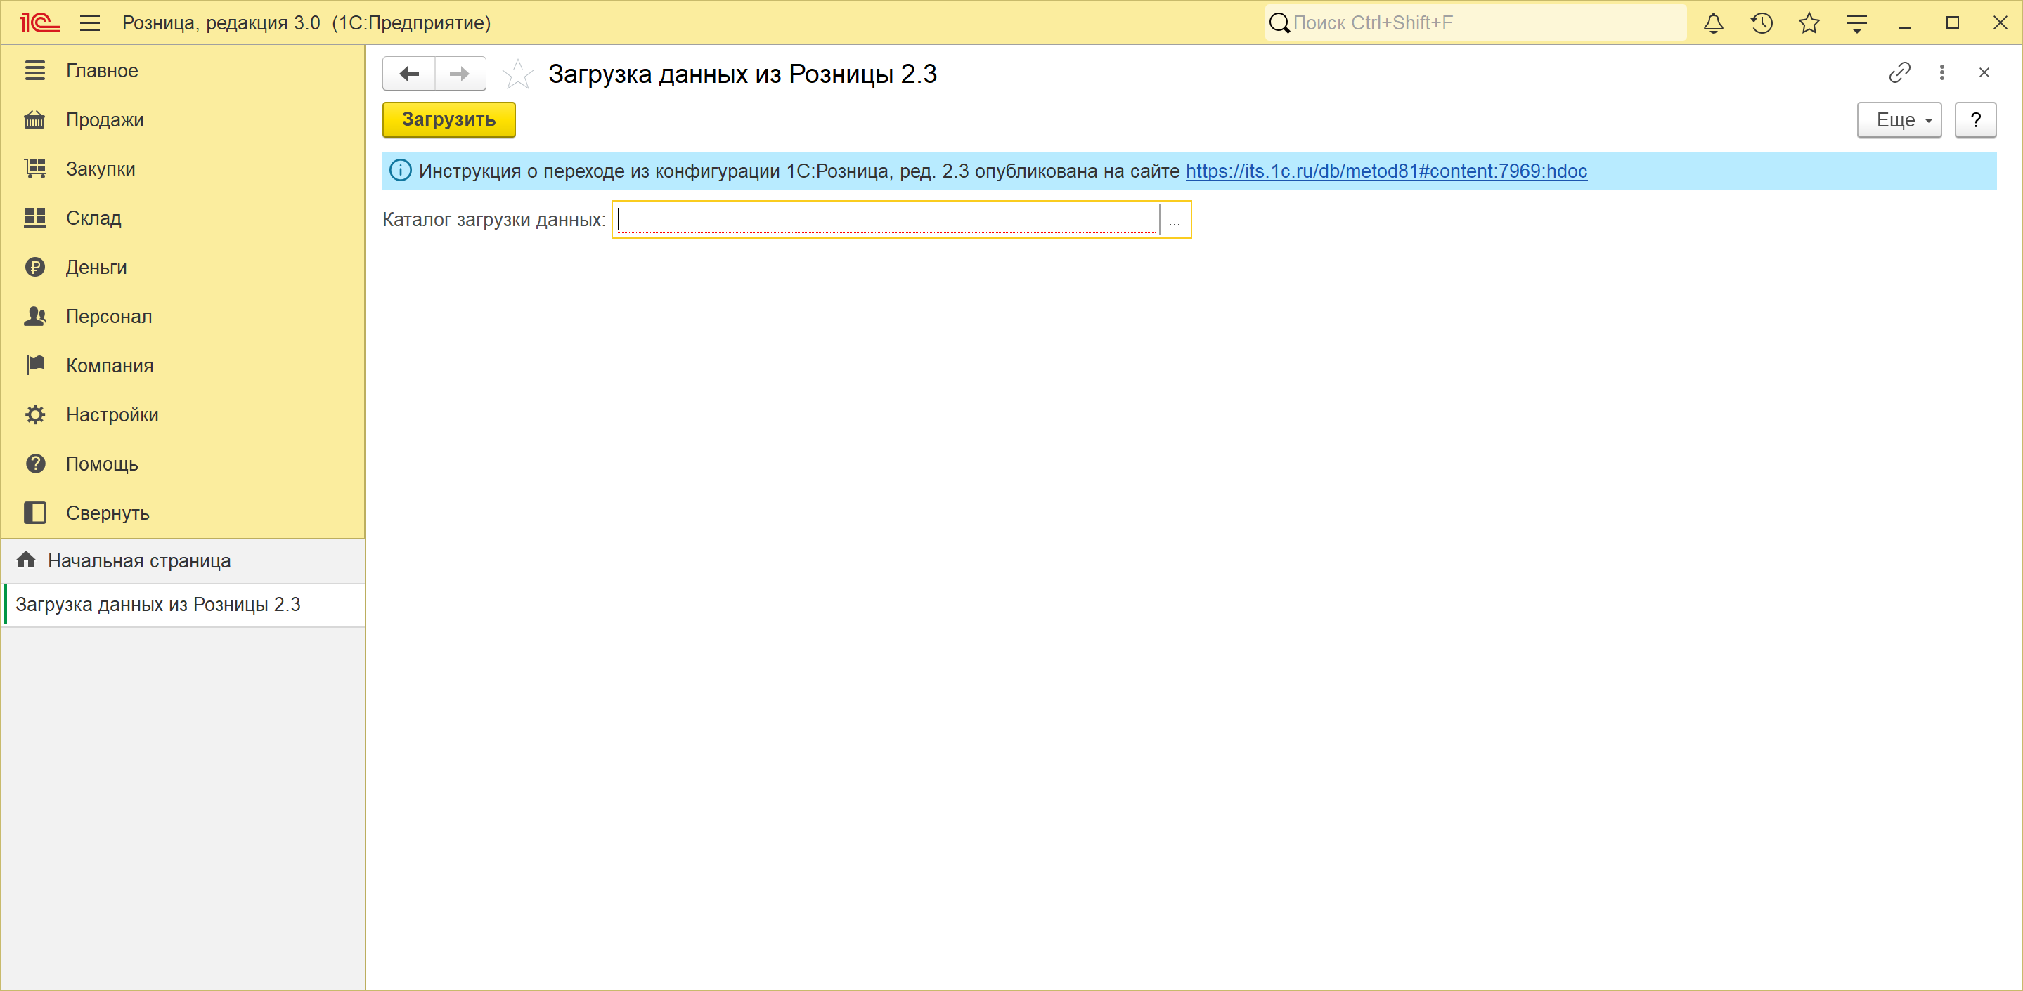Open the Помощь section
The width and height of the screenshot is (2023, 991).
click(x=183, y=464)
